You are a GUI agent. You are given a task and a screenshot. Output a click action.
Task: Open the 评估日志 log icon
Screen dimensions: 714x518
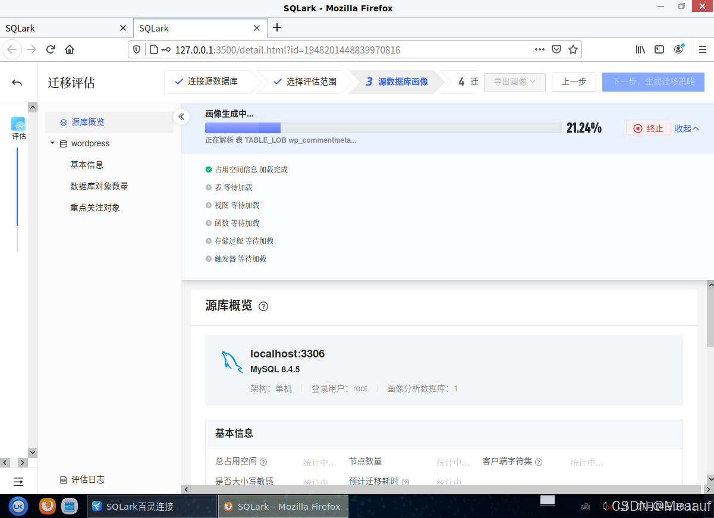pyautogui.click(x=64, y=479)
